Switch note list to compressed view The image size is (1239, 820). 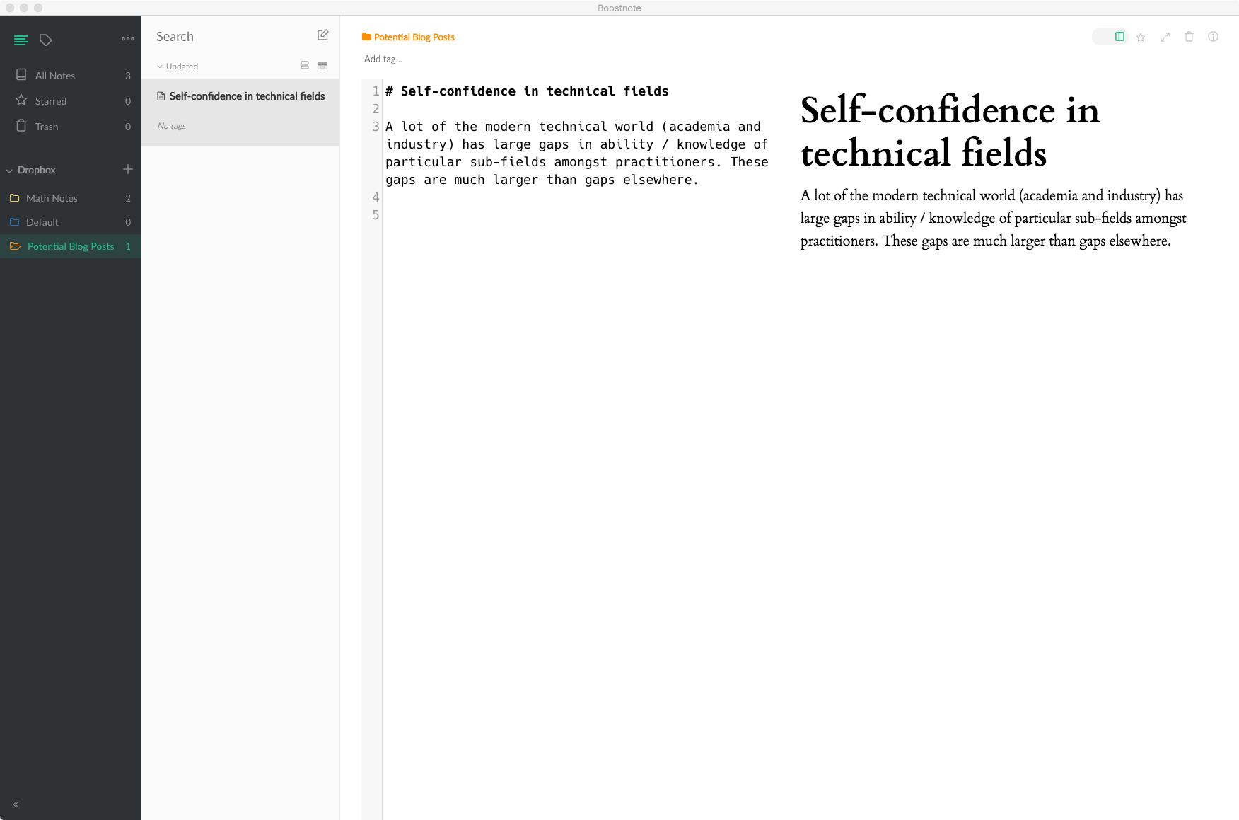click(322, 66)
